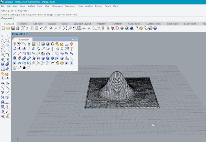Click the Print icon in the Standard toolbar
Screen dimensions: 206x142
(x=18, y=28)
